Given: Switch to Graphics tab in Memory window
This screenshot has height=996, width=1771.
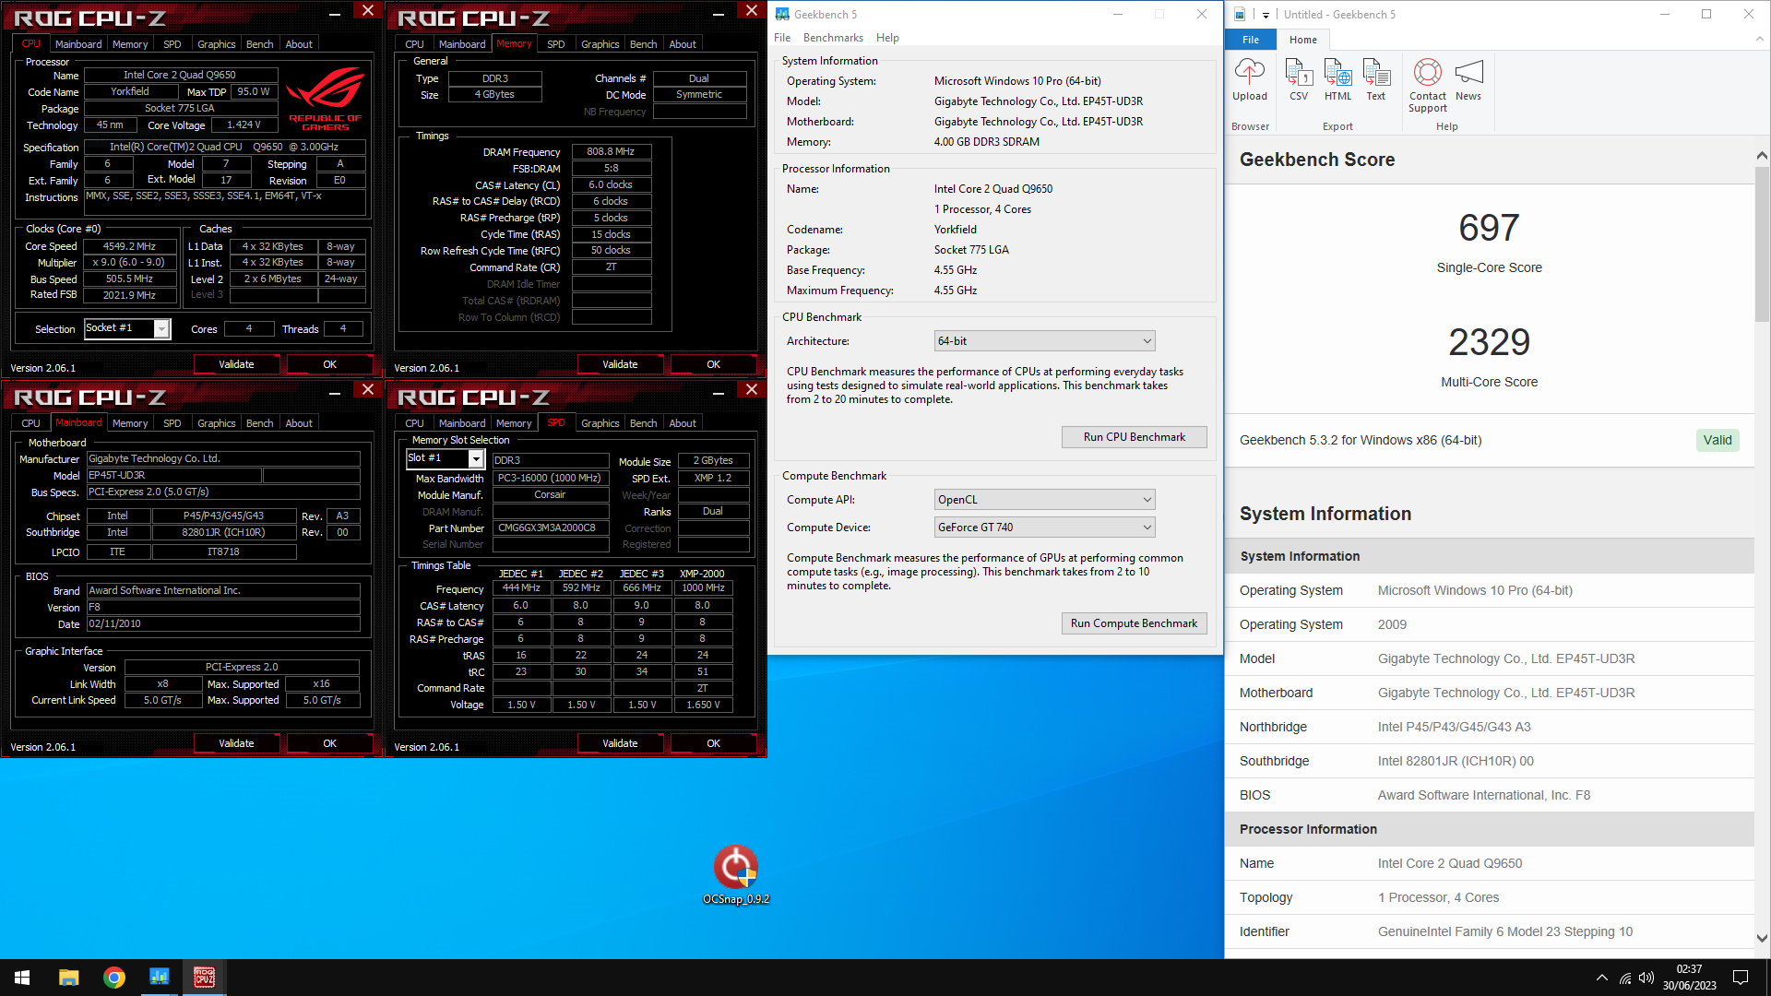Looking at the screenshot, I should [x=600, y=44].
